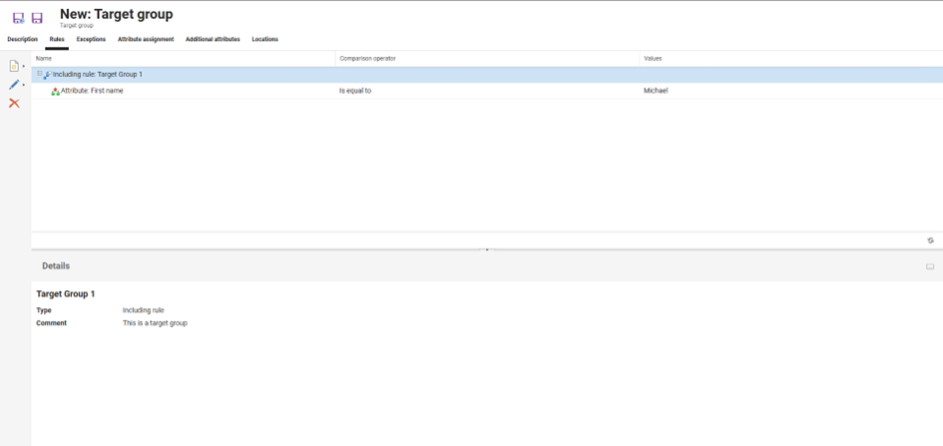Select the Additional attributes tab
Image resolution: width=943 pixels, height=446 pixels.
213,40
